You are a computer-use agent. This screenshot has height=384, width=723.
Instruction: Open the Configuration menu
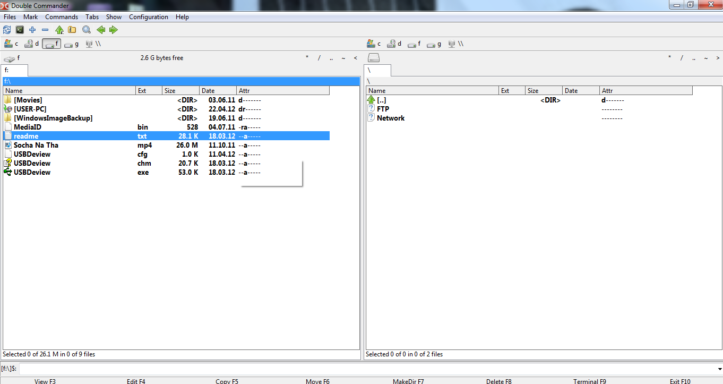tap(149, 17)
